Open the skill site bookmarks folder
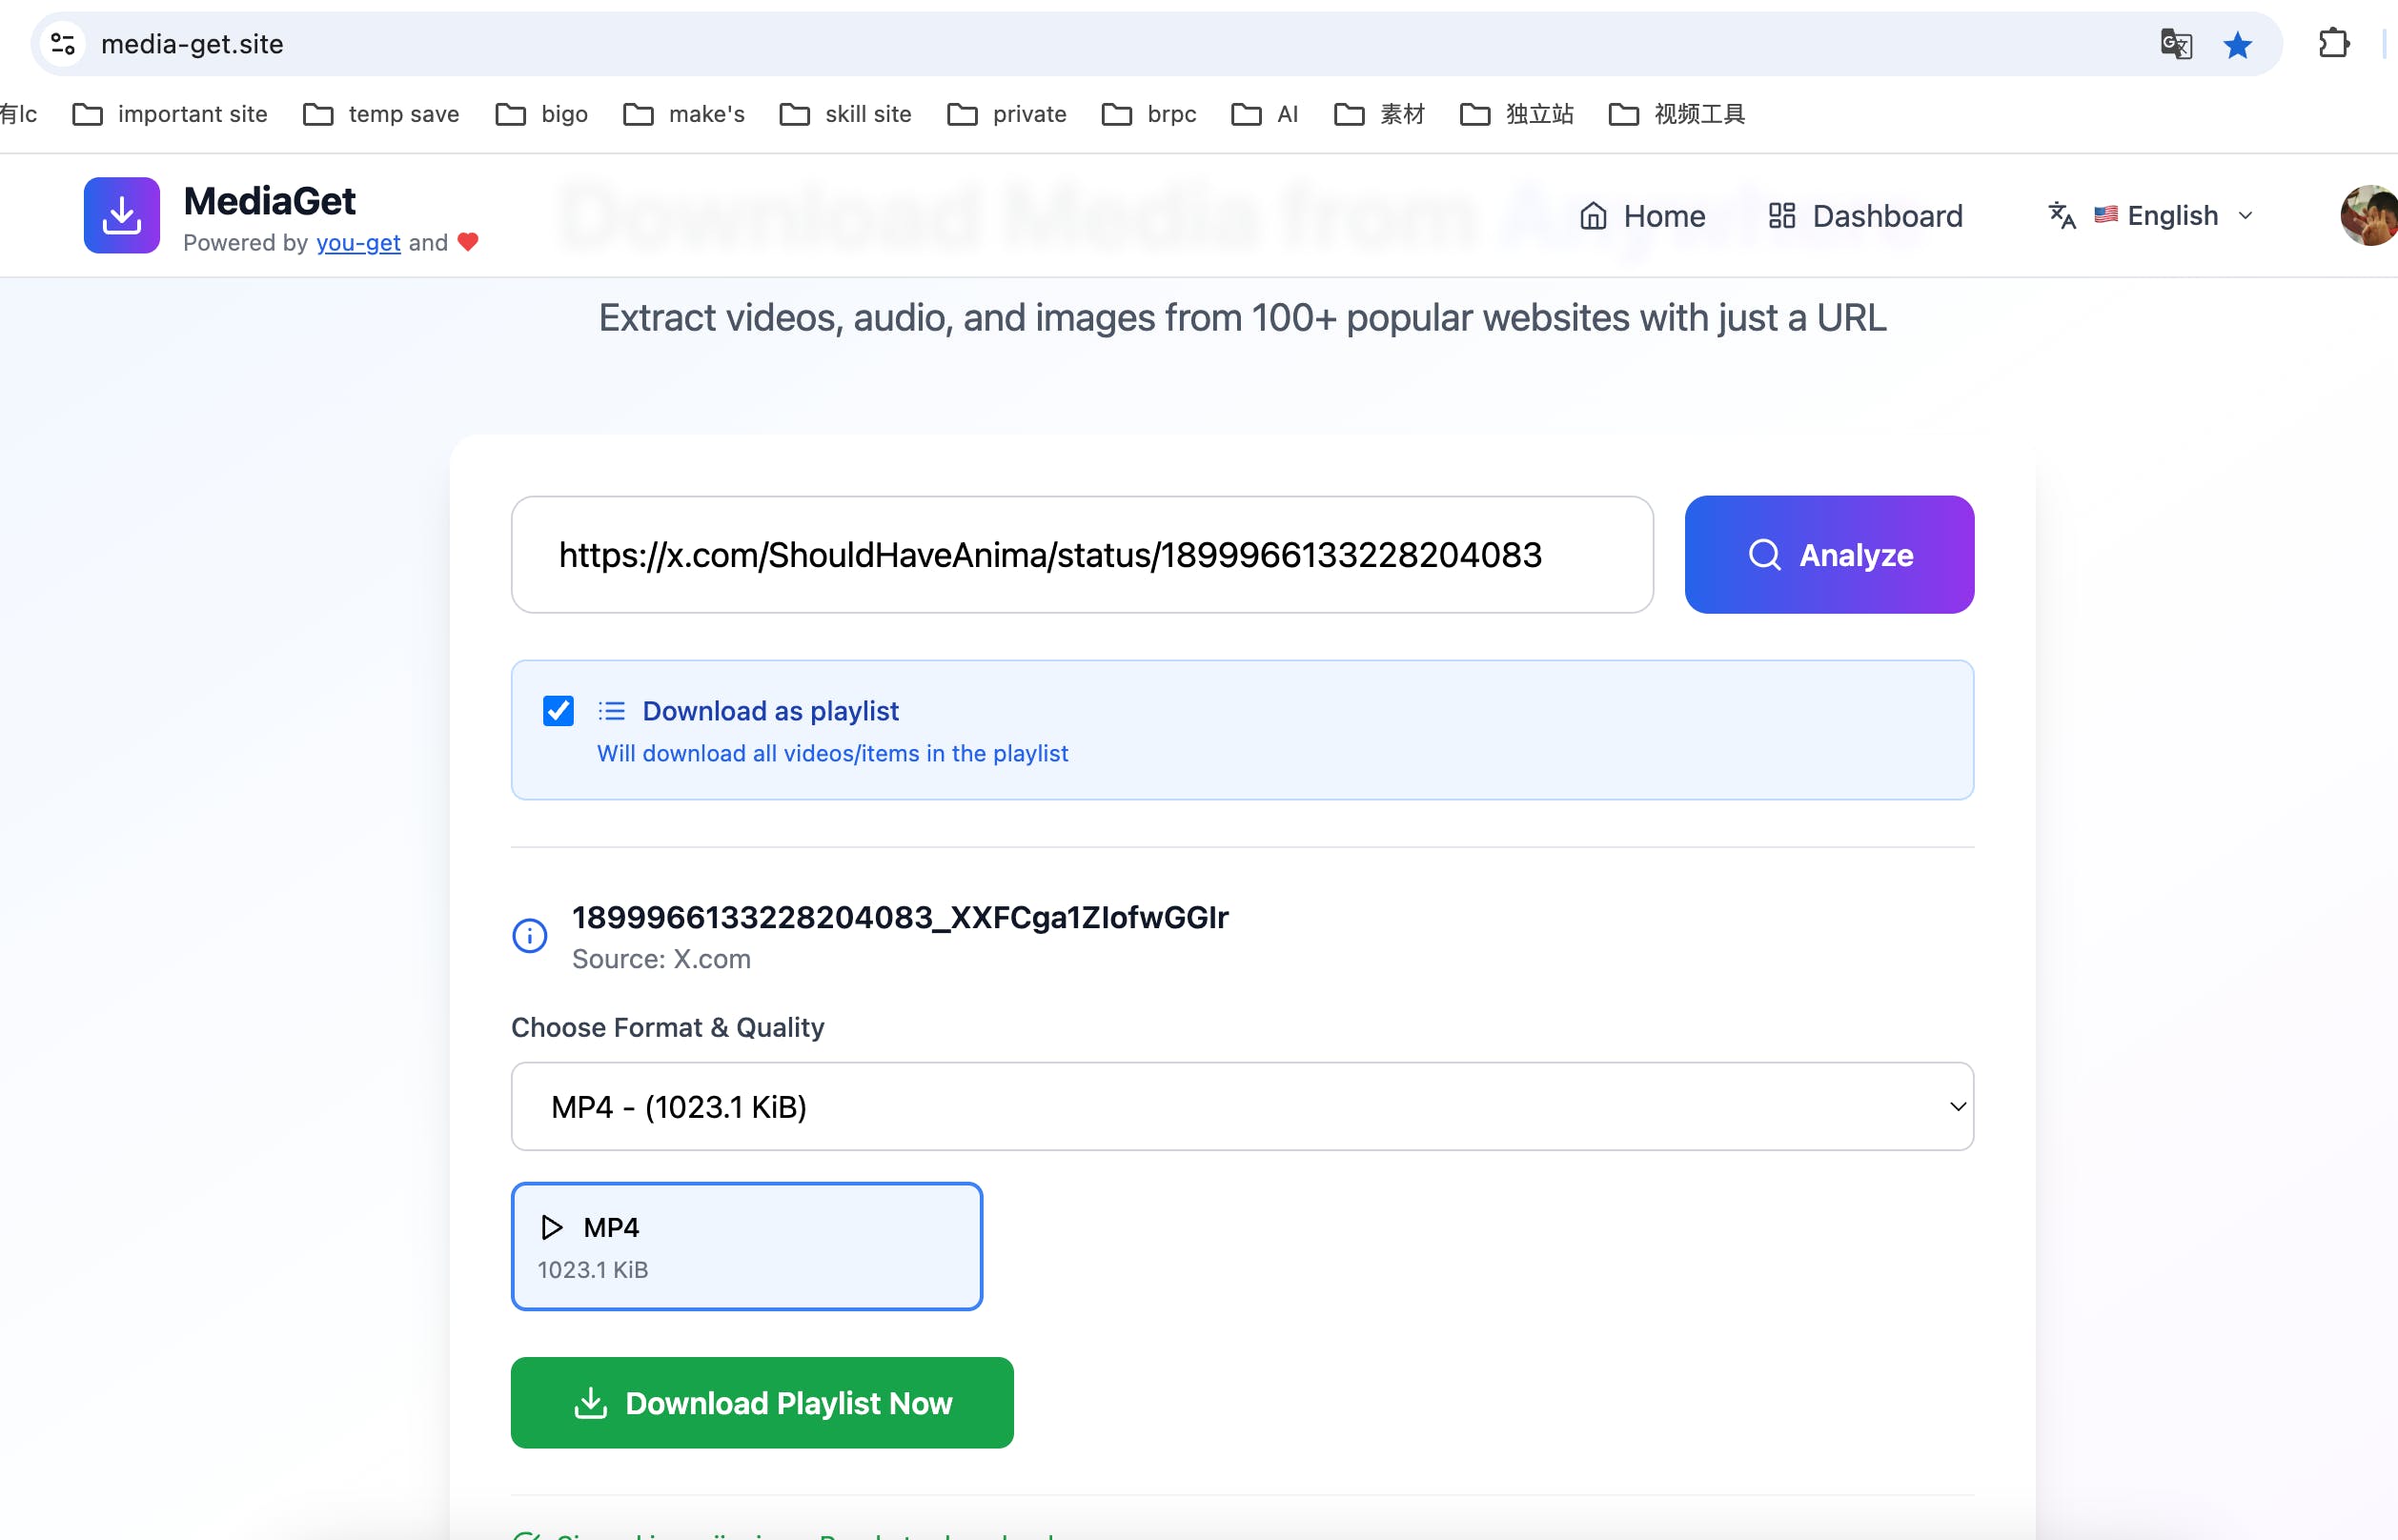This screenshot has height=1540, width=2398. pos(846,114)
